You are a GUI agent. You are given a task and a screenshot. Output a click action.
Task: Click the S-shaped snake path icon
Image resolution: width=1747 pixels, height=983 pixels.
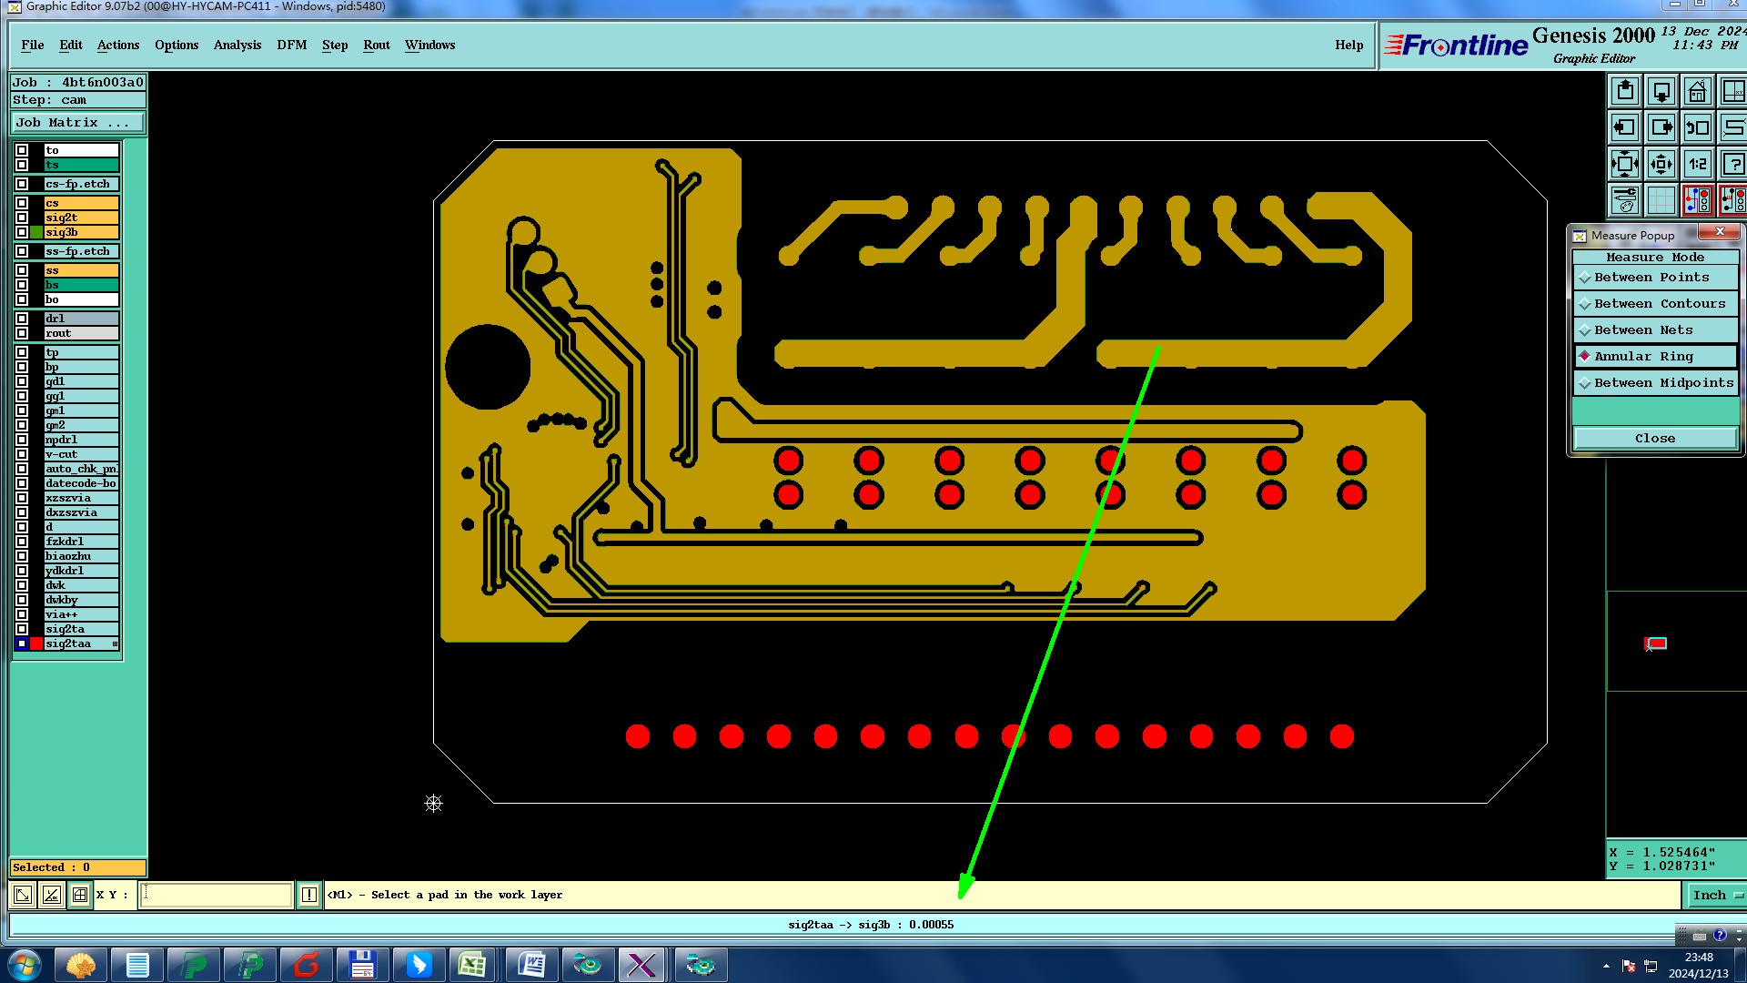[x=1732, y=127]
